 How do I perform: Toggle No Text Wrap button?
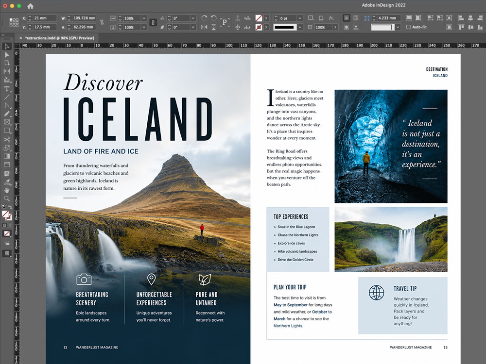click(x=347, y=18)
